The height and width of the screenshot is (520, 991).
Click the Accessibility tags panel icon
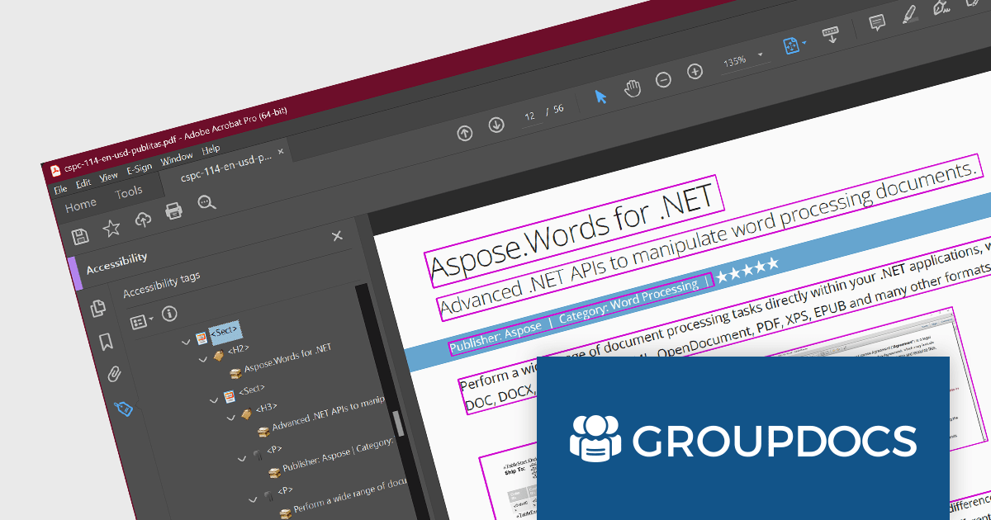pyautogui.click(x=124, y=407)
